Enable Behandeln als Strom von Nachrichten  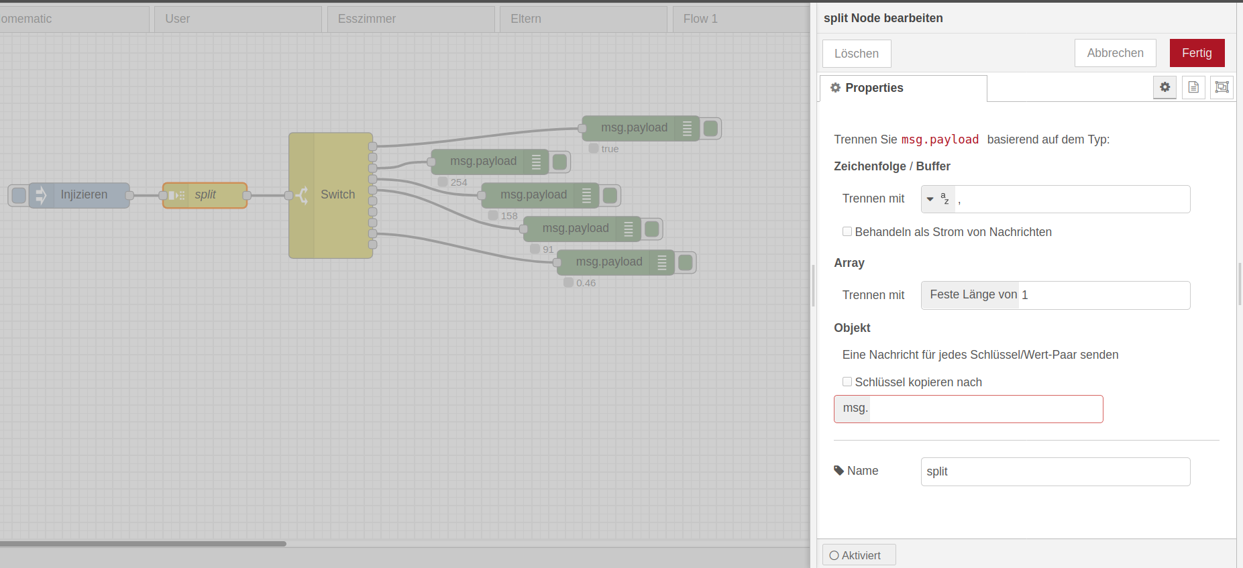[x=847, y=231]
